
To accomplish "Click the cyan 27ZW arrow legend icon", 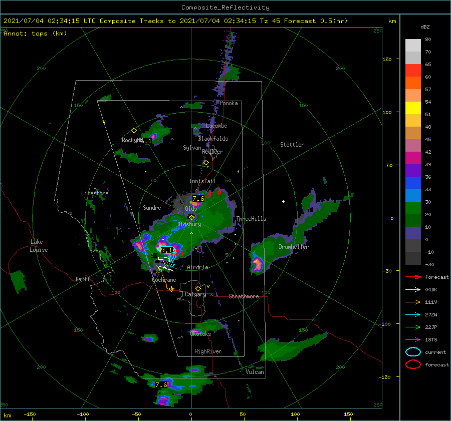I will tap(413, 315).
